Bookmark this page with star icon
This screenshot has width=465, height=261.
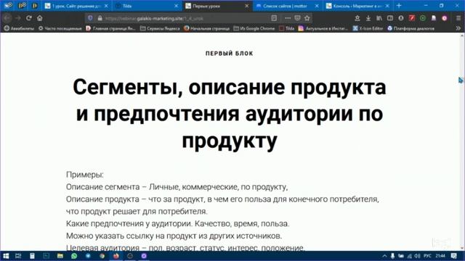(x=307, y=18)
